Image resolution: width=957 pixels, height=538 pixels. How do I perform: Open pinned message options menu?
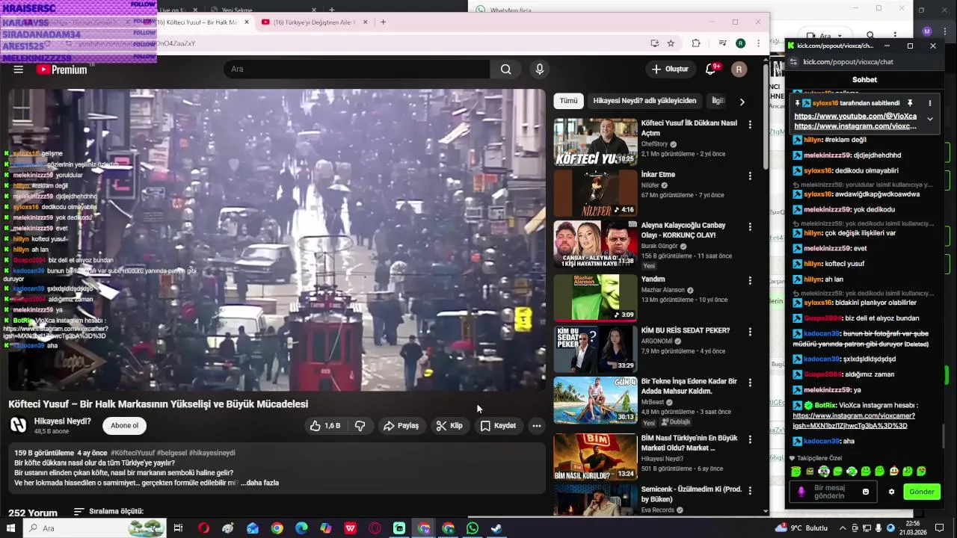click(x=930, y=103)
